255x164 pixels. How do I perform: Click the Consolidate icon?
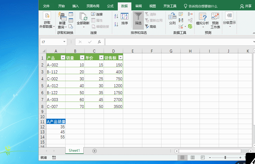pyautogui.click(x=190, y=14)
